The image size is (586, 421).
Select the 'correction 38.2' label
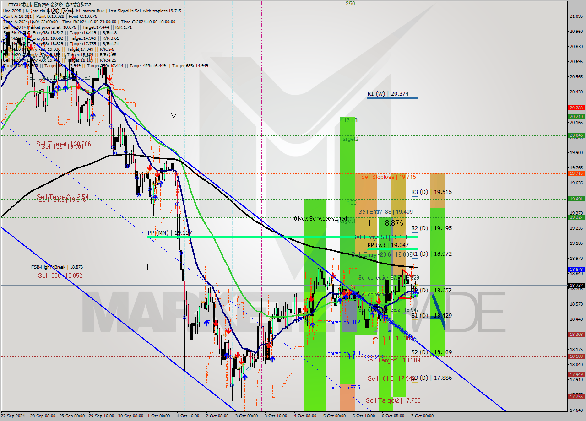click(x=344, y=322)
